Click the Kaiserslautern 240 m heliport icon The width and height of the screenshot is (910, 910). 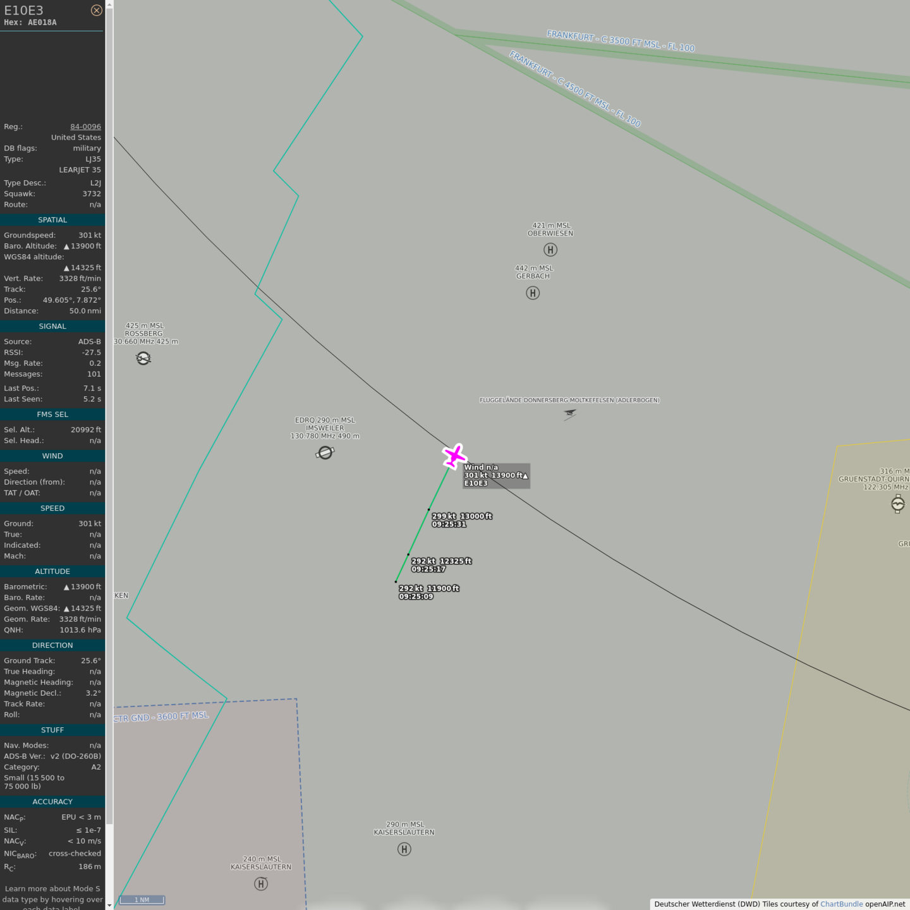(x=261, y=883)
